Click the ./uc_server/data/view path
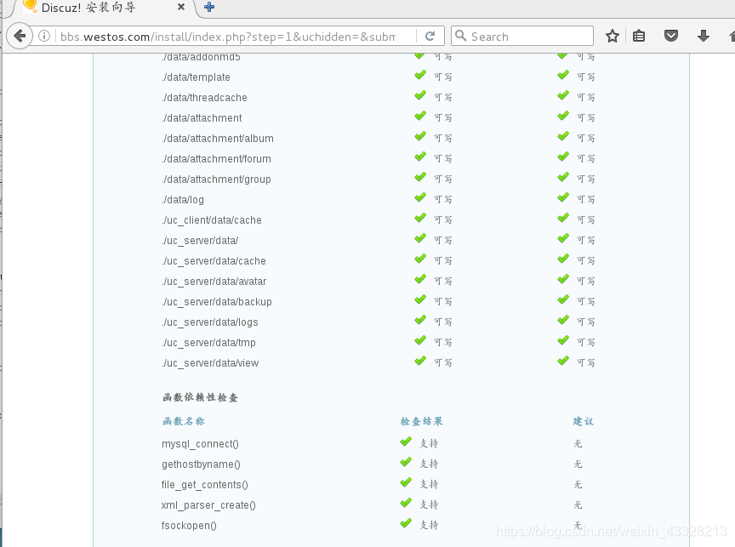This screenshot has width=735, height=547. (x=210, y=363)
